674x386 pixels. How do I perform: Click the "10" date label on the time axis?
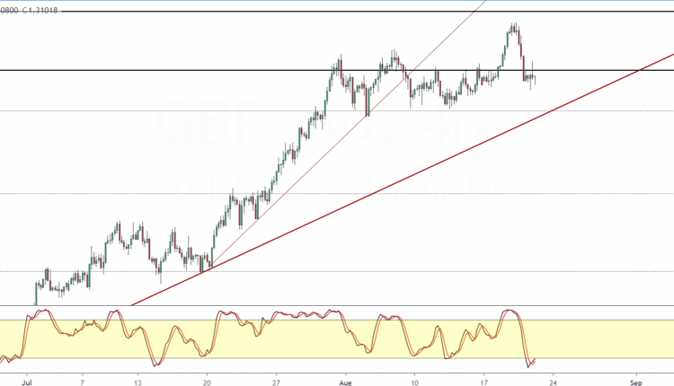(x=415, y=382)
